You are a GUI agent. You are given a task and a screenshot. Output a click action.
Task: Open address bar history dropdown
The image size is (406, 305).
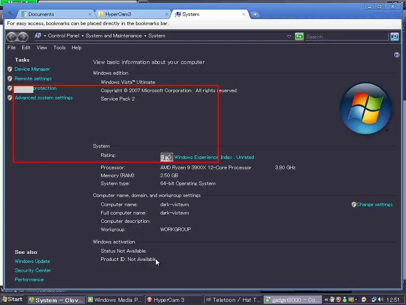click(289, 36)
